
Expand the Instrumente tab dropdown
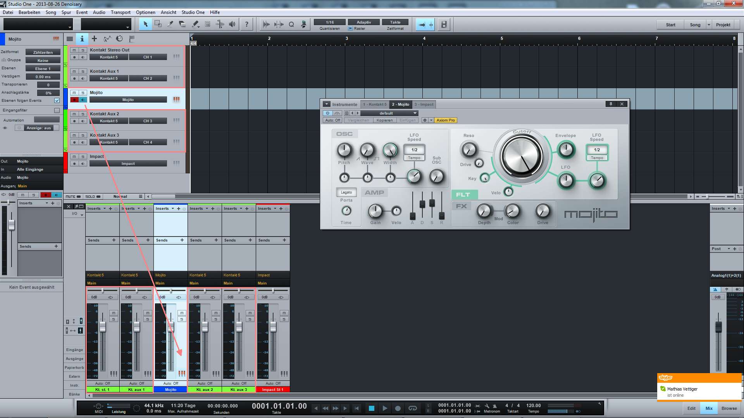point(327,104)
